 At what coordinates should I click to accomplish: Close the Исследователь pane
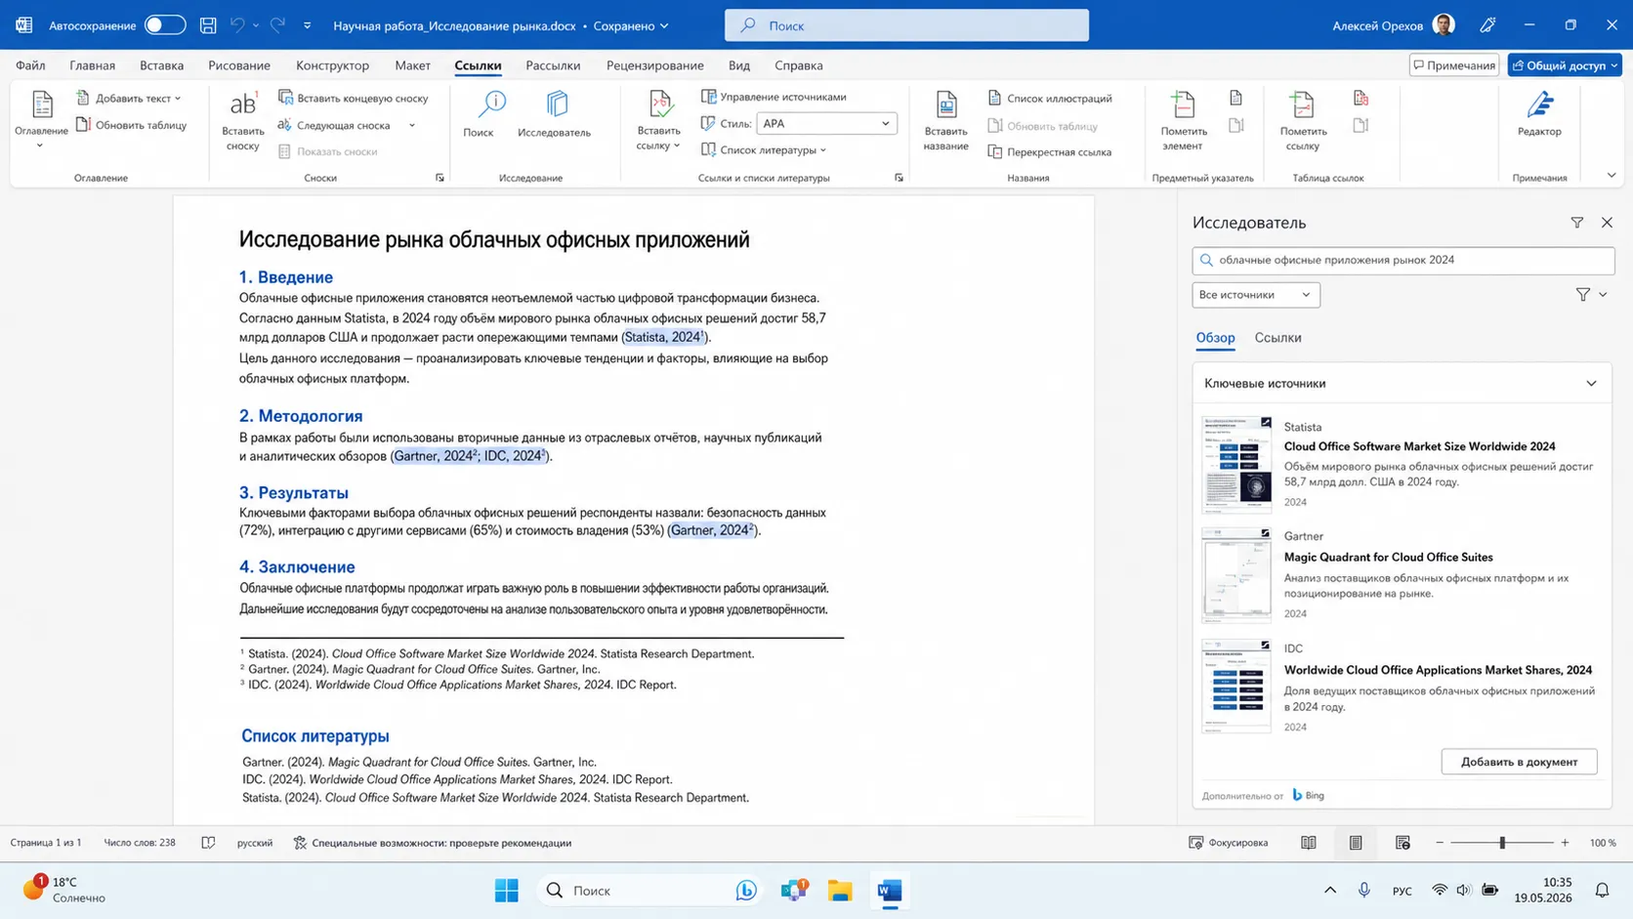point(1607,223)
